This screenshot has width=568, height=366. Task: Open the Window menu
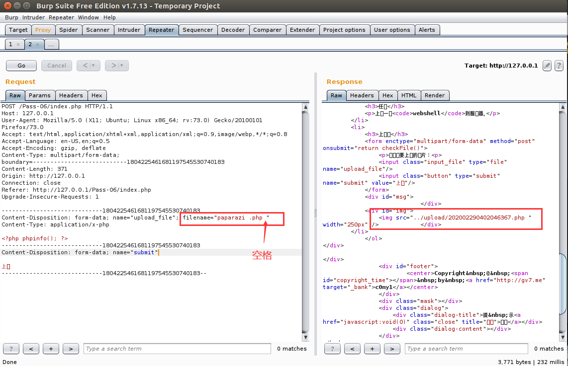coord(89,17)
